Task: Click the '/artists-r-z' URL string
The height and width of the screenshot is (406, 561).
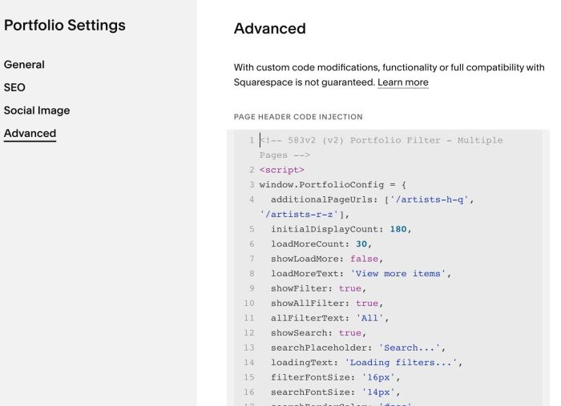Action: [x=299, y=215]
